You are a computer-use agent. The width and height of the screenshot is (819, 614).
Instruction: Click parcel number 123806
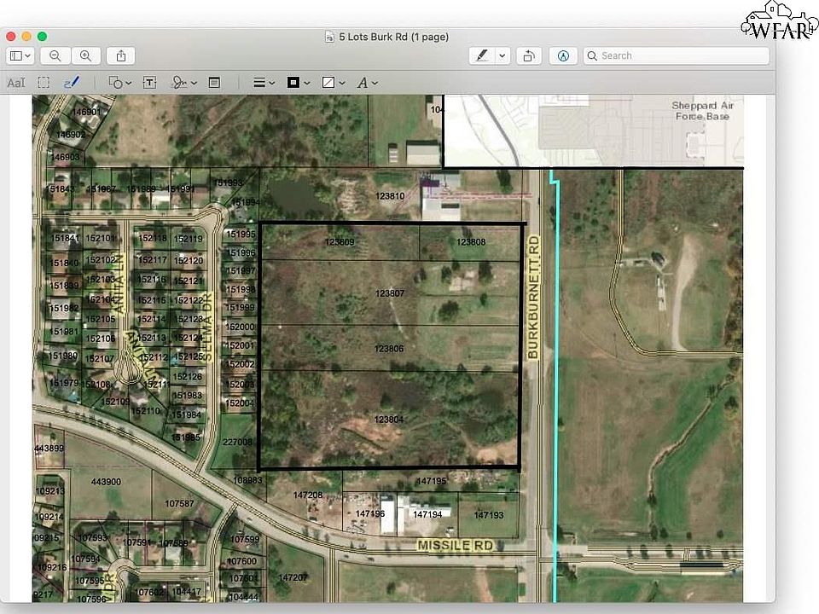click(389, 348)
